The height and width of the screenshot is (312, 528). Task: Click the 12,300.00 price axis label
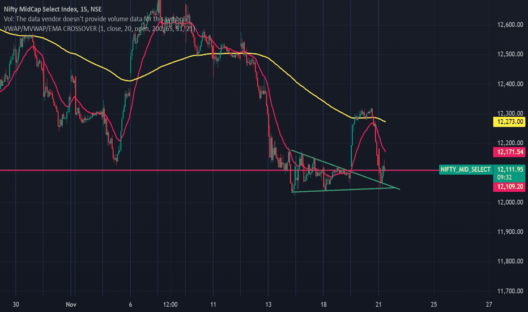point(510,113)
